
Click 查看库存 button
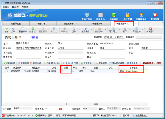101,63
